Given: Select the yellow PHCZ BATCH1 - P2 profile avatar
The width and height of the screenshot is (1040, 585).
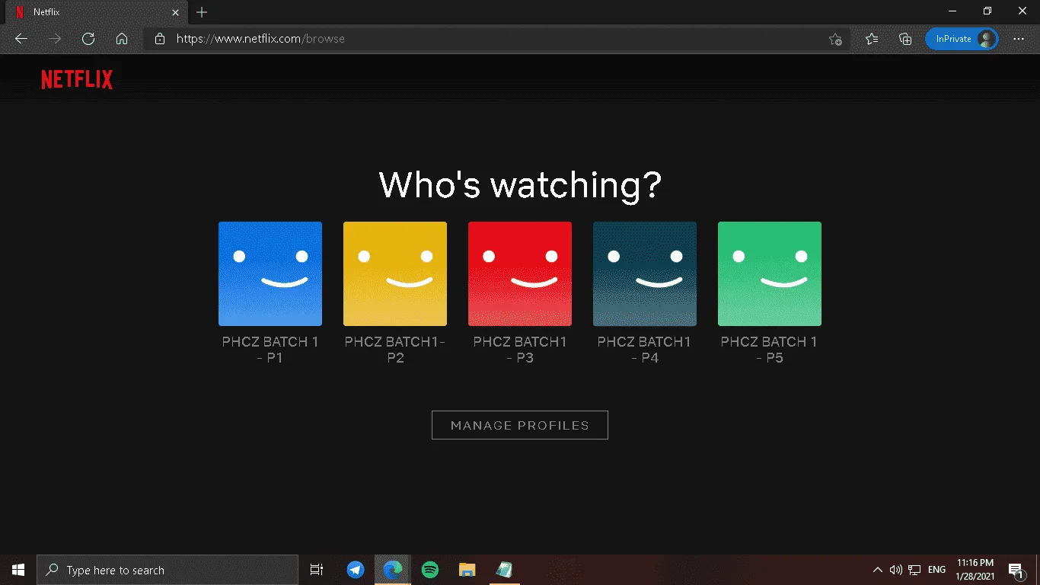Looking at the screenshot, I should pos(395,273).
